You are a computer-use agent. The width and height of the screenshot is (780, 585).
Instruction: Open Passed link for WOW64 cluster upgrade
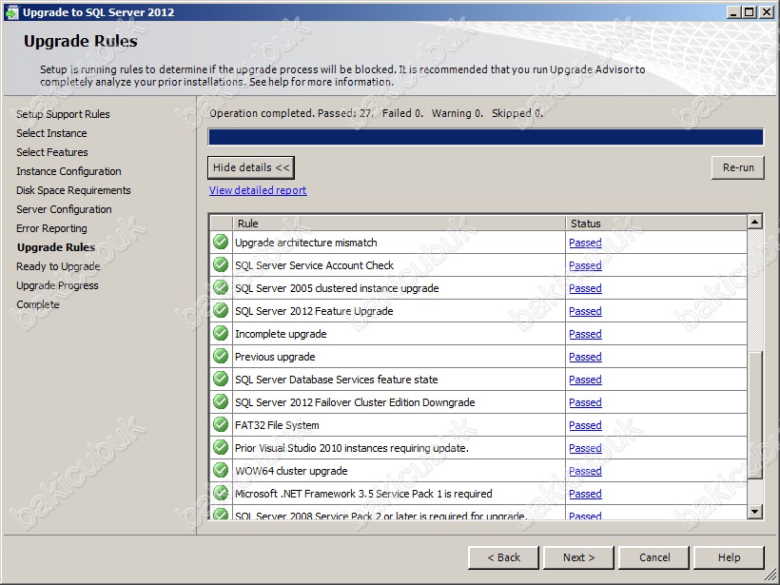(585, 472)
